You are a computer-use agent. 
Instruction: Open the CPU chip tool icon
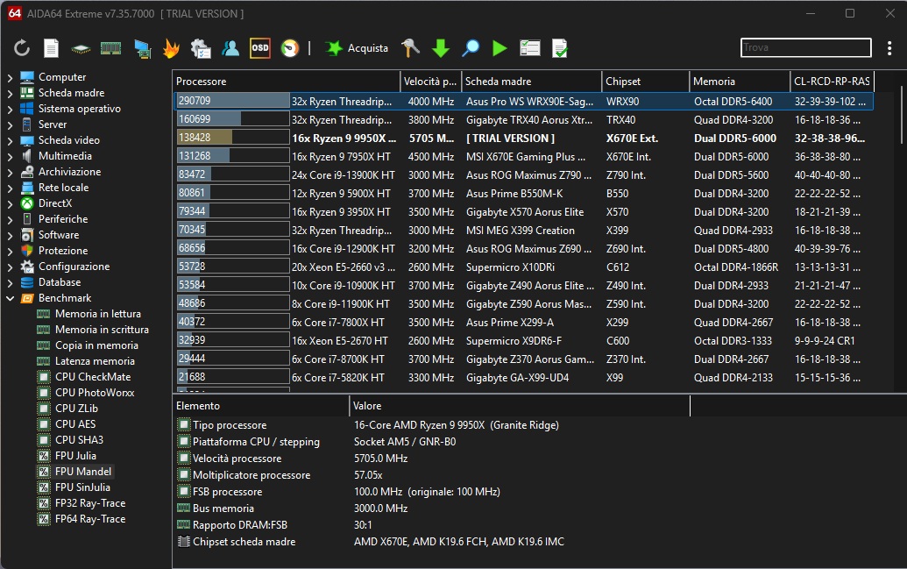81,48
